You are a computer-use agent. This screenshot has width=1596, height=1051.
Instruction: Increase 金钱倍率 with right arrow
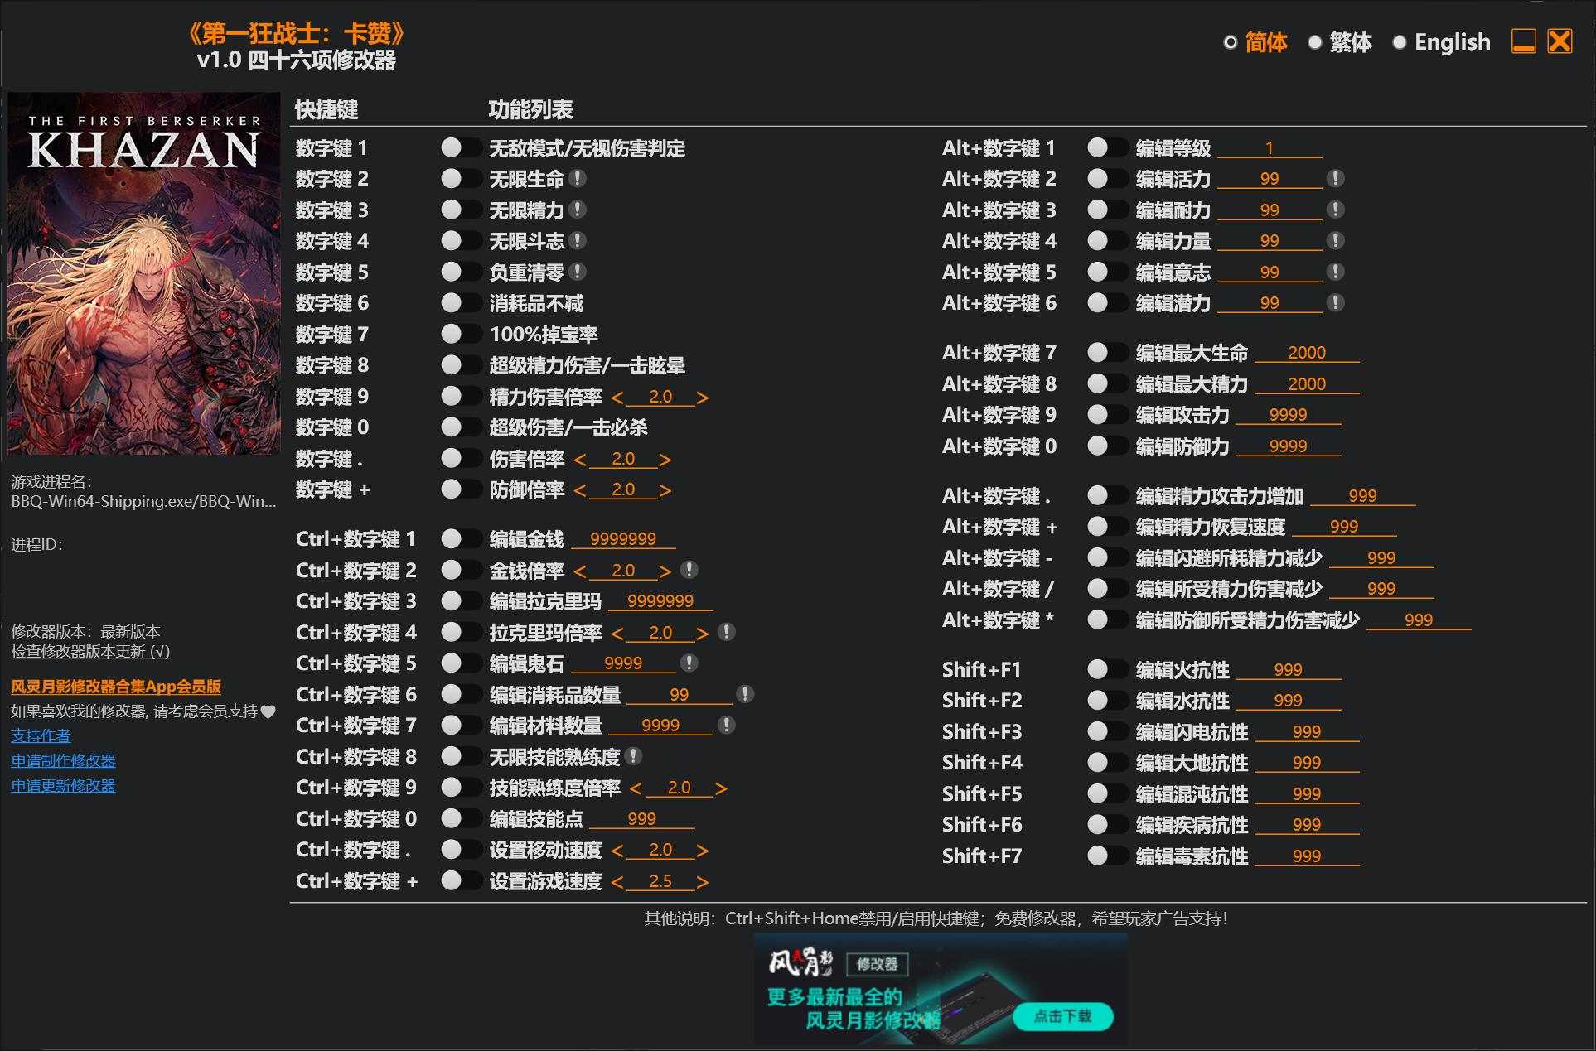point(665,571)
